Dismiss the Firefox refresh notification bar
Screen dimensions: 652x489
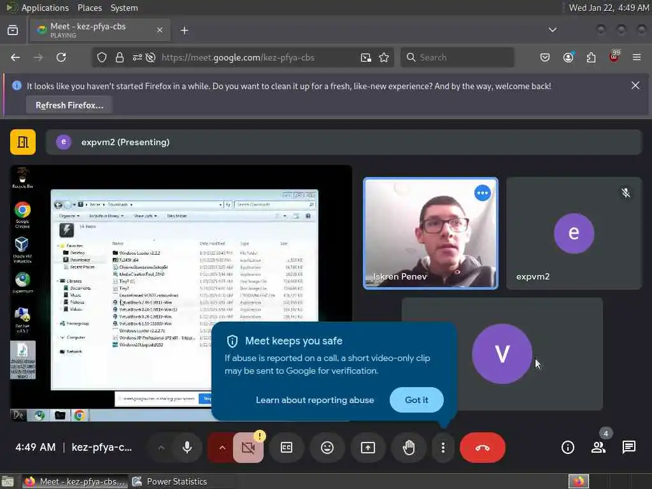point(635,85)
